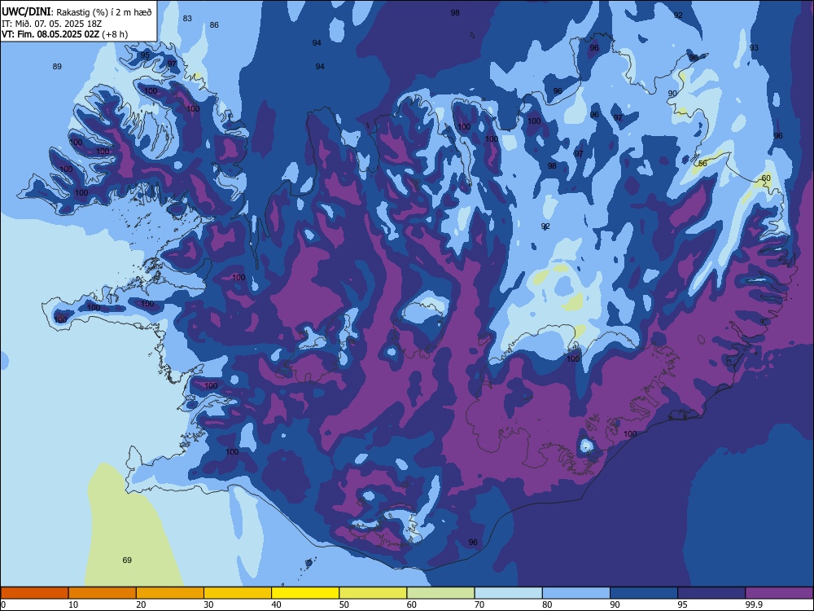This screenshot has width=814, height=611.
Task: Select the 'IT: Mið. 07. 05. 2025 18Z' line
Action: click(x=50, y=24)
